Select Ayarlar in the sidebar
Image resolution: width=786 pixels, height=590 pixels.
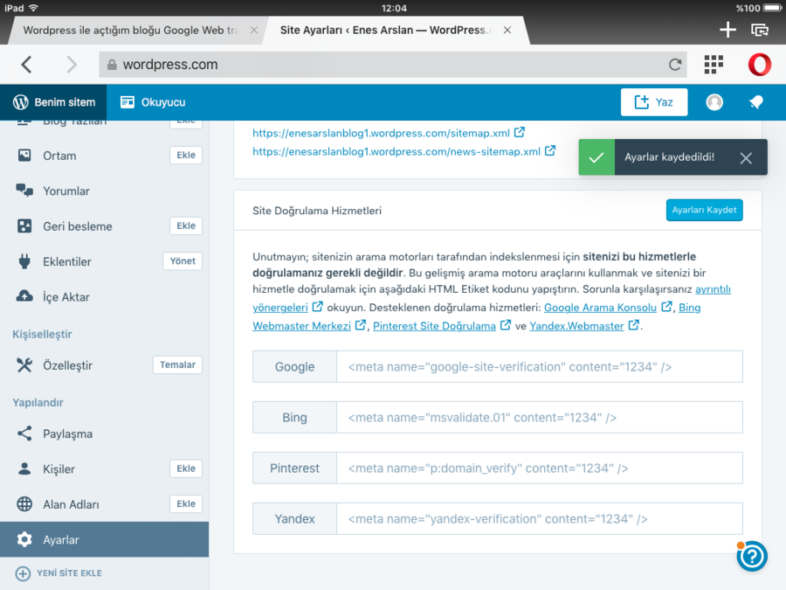[x=104, y=539]
